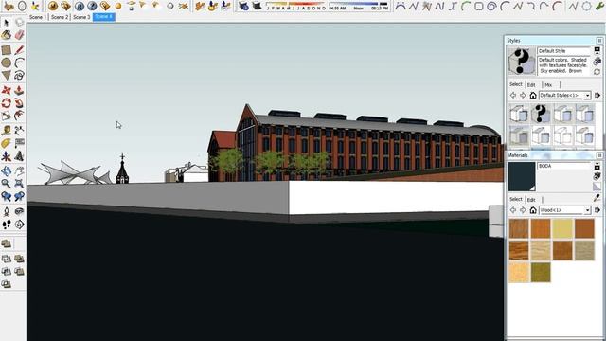Pick the pale yellow wood swatch

[561, 228]
